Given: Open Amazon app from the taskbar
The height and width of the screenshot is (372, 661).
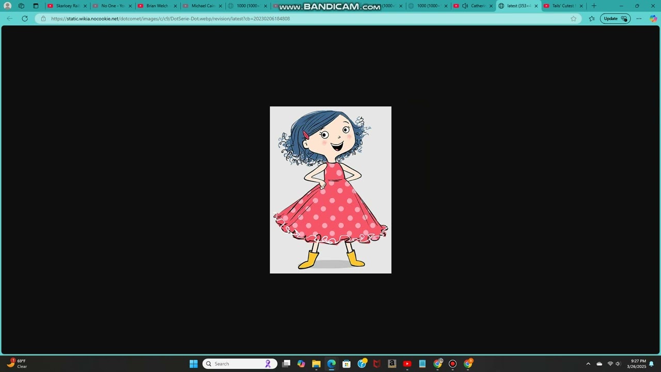Looking at the screenshot, I should tap(392, 364).
